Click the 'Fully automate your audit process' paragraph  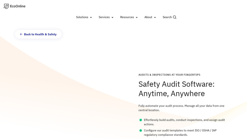coord(181,108)
